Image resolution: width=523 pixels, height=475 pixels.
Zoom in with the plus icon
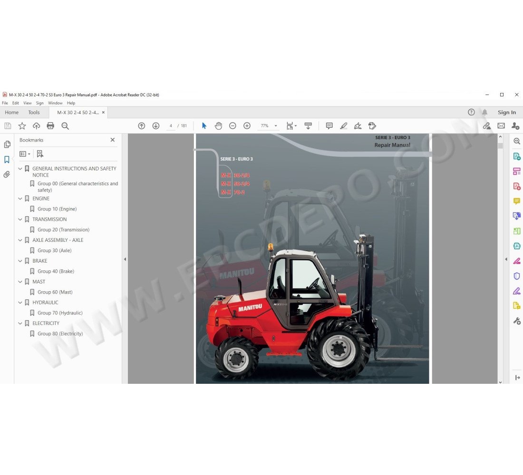tap(247, 126)
